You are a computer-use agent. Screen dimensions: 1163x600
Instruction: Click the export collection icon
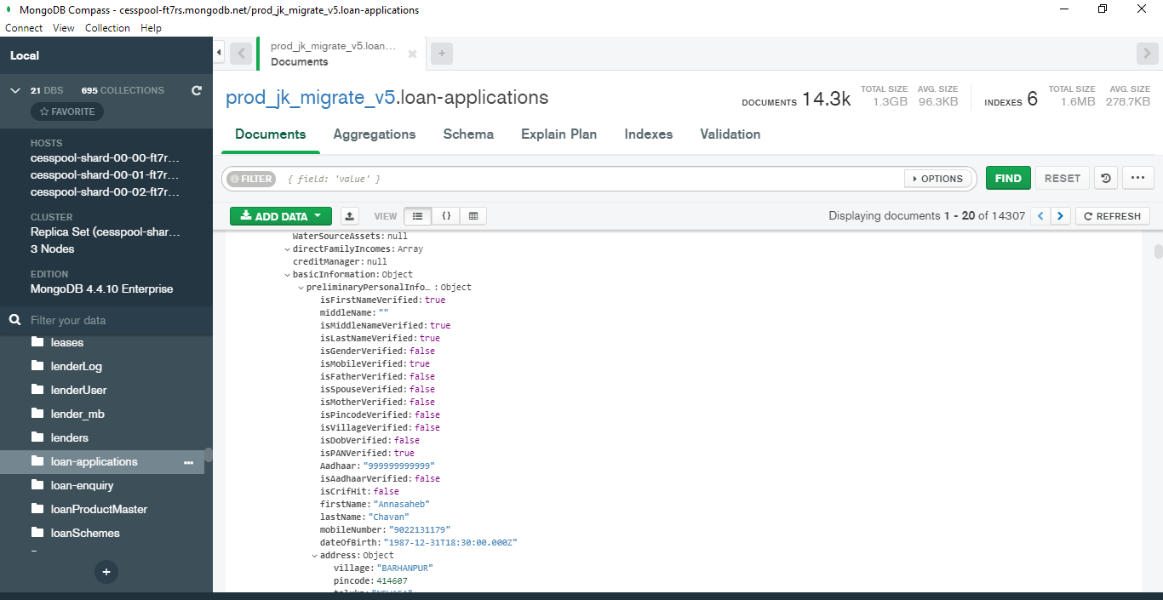coord(349,216)
